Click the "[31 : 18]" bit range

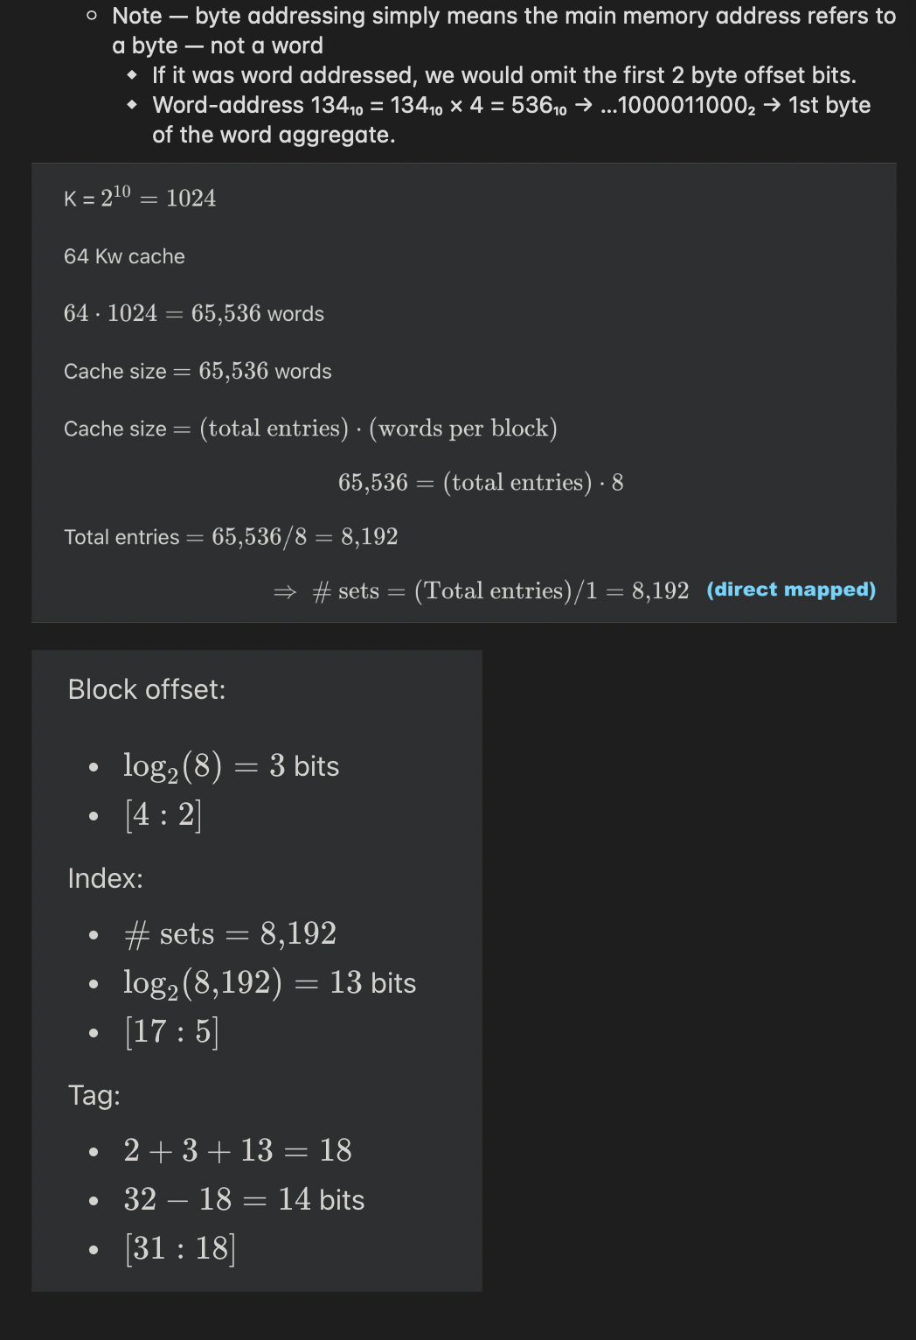tap(180, 1248)
